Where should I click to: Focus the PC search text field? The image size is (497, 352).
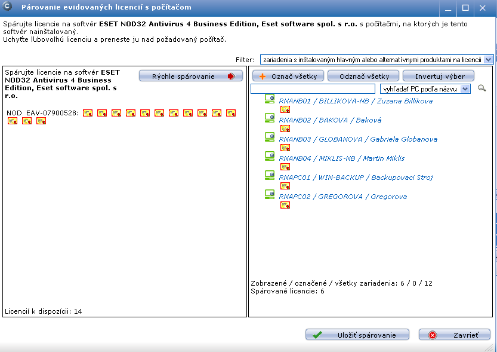tap(313, 89)
